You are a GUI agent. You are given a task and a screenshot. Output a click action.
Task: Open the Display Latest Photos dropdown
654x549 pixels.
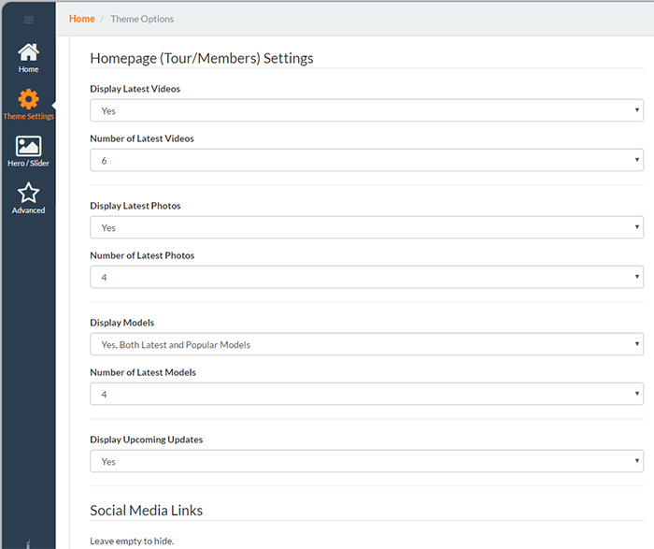tap(366, 227)
